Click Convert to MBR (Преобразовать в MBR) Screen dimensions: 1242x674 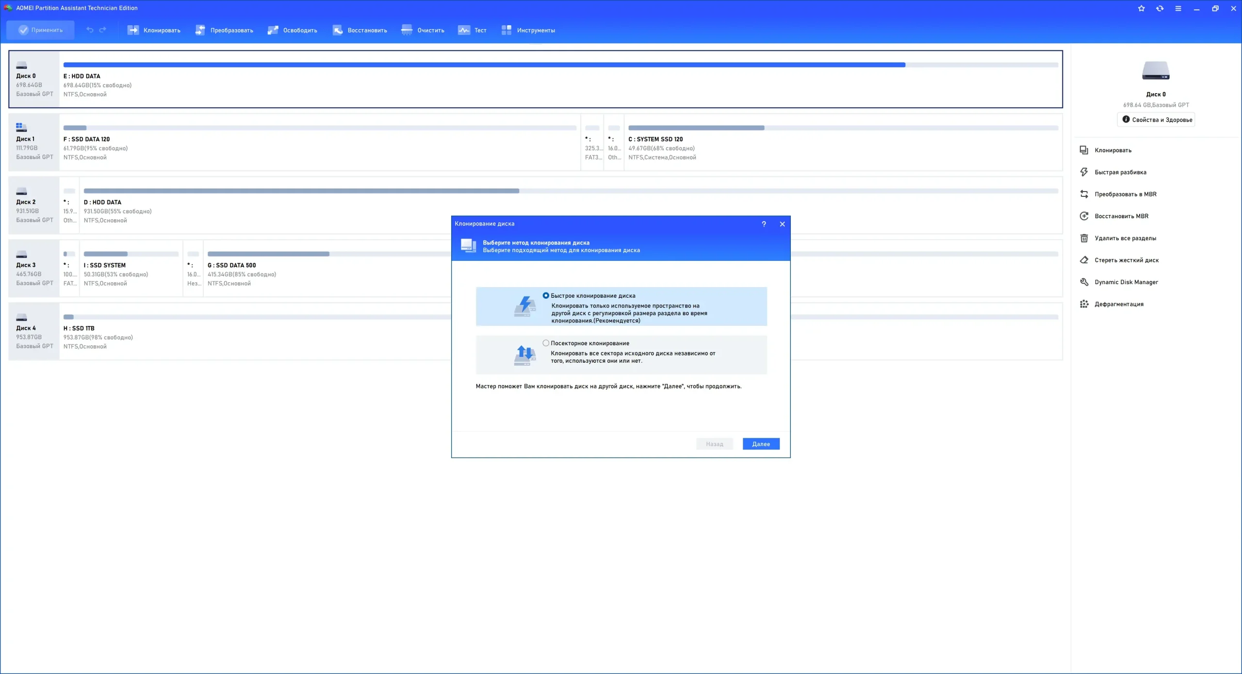point(1125,194)
